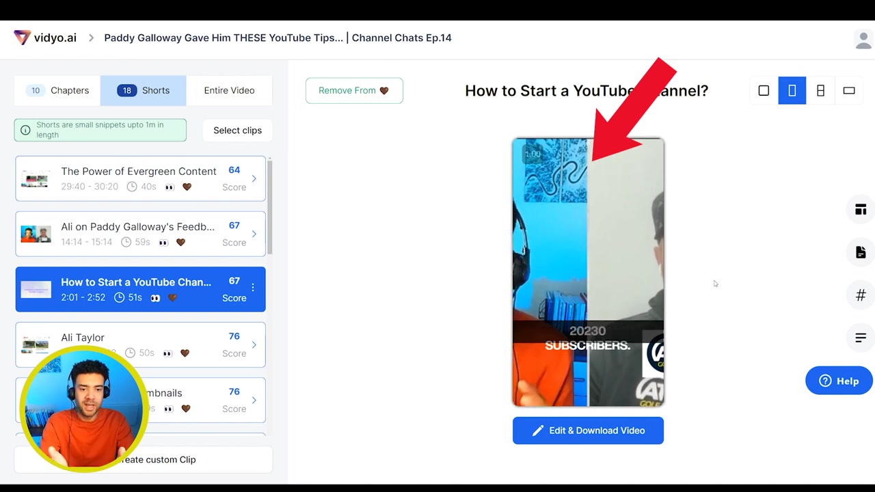
Task: Open the Help button
Action: (839, 381)
